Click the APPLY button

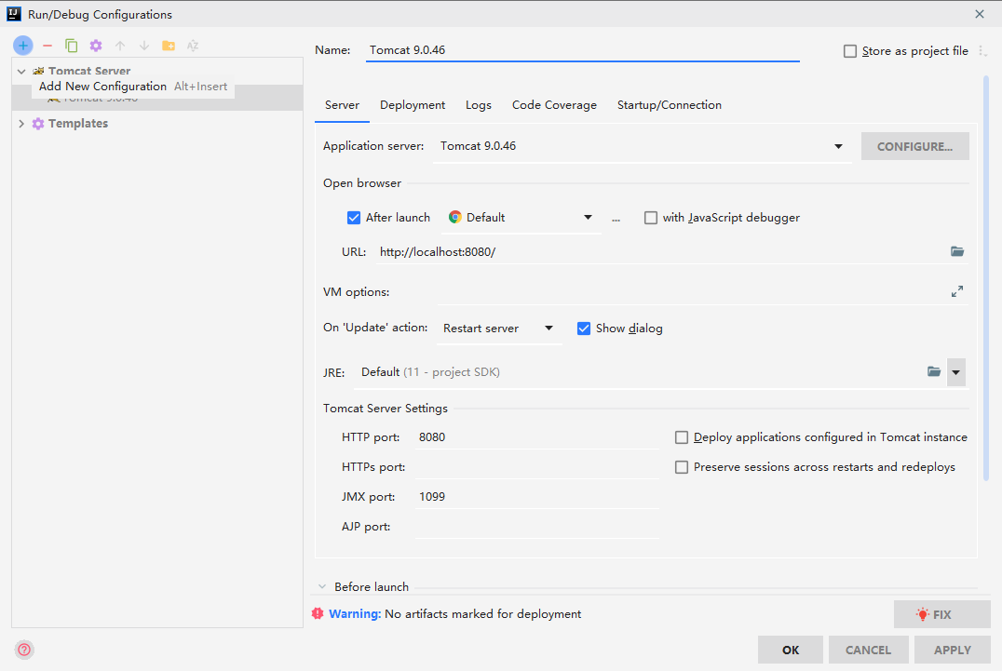point(952,650)
